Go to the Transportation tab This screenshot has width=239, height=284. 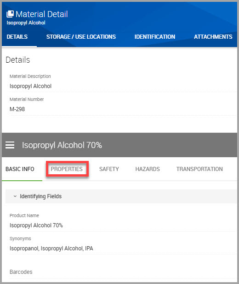pyautogui.click(x=199, y=169)
